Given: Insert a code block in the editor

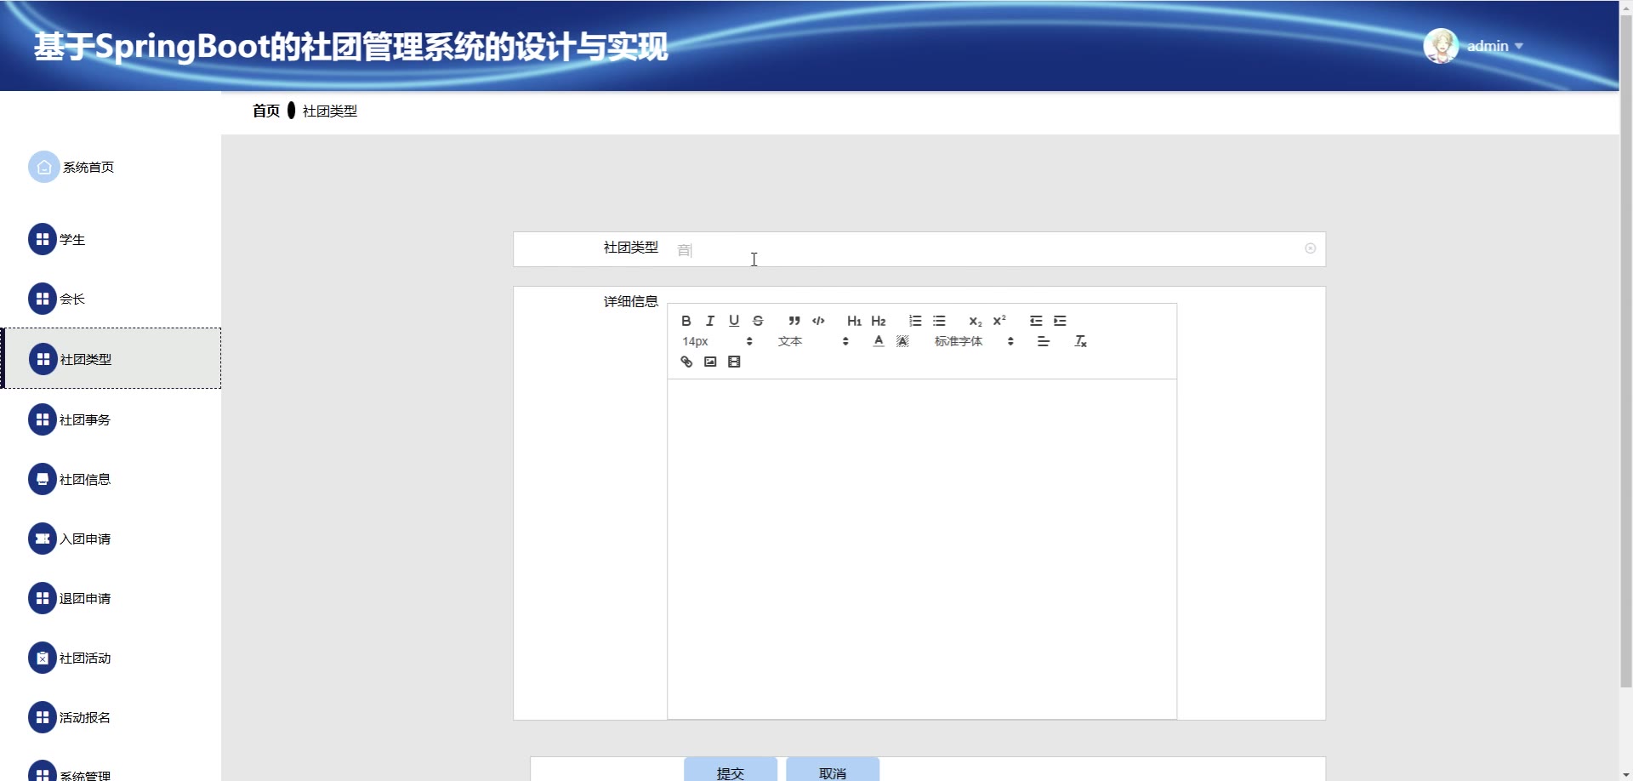Looking at the screenshot, I should 818,321.
